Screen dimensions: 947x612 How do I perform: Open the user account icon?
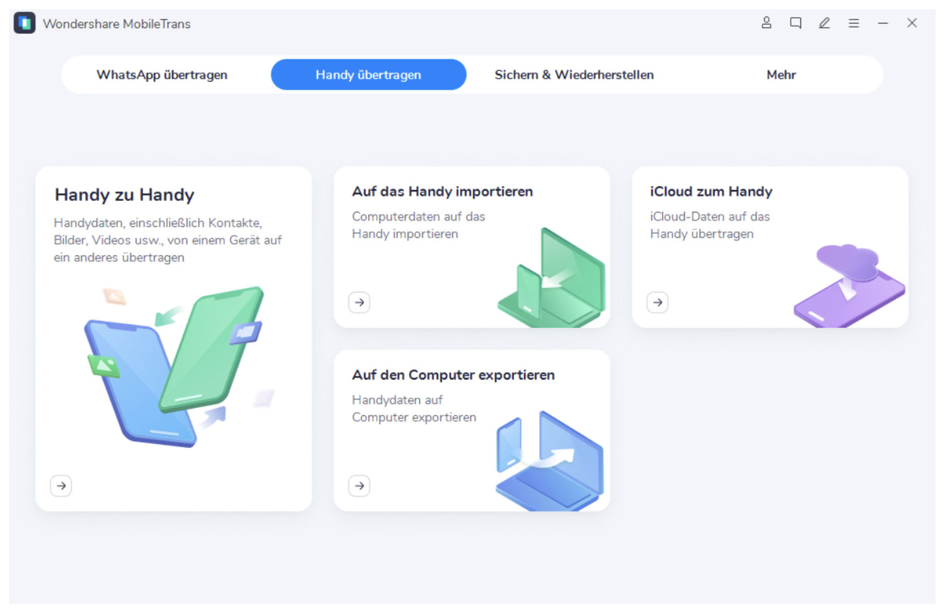tap(766, 23)
